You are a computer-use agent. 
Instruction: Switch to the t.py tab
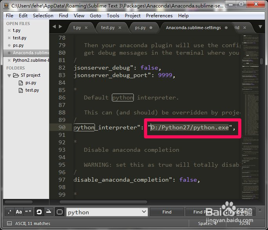pyautogui.click(x=77, y=28)
